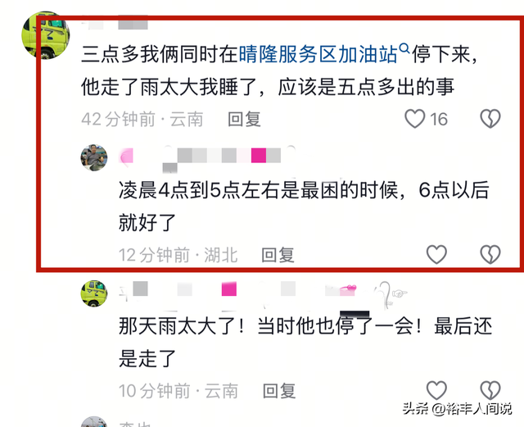Image resolution: width=524 pixels, height=427 pixels.
Task: Like the 10-minutes-ago Yunnan reply
Action: 436,390
